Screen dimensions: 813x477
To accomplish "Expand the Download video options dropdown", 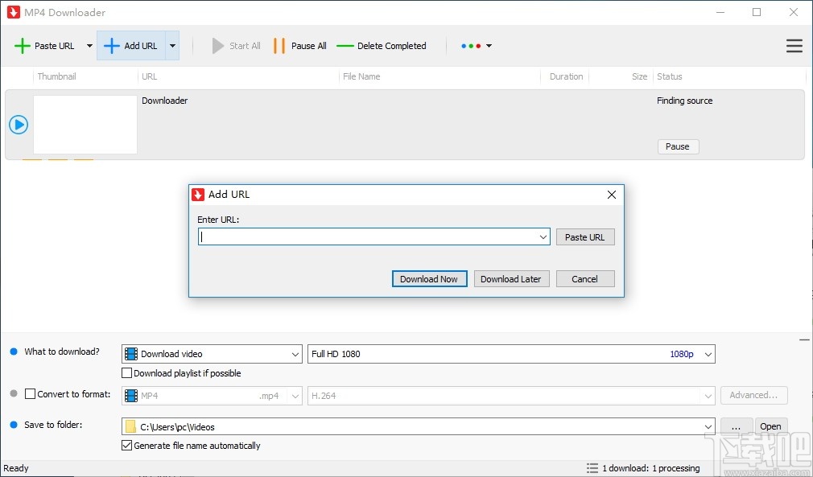I will pyautogui.click(x=296, y=354).
